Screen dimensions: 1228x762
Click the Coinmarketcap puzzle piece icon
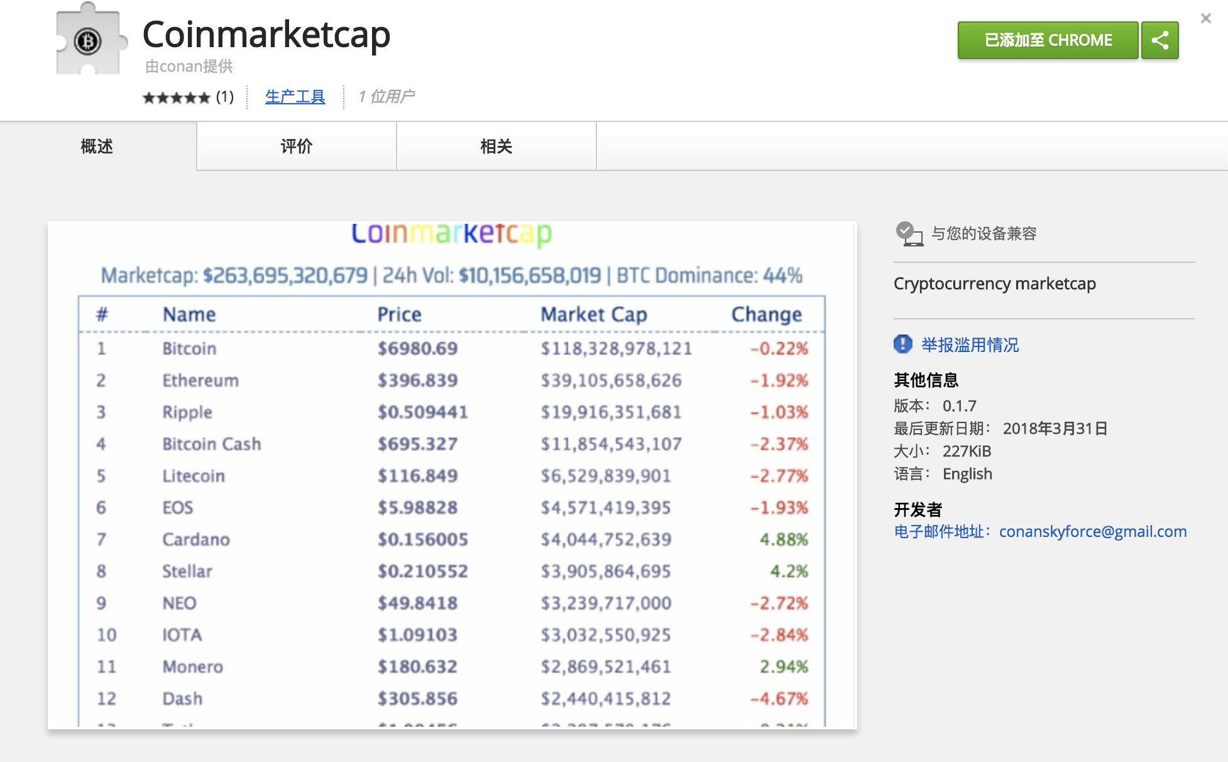pos(89,41)
